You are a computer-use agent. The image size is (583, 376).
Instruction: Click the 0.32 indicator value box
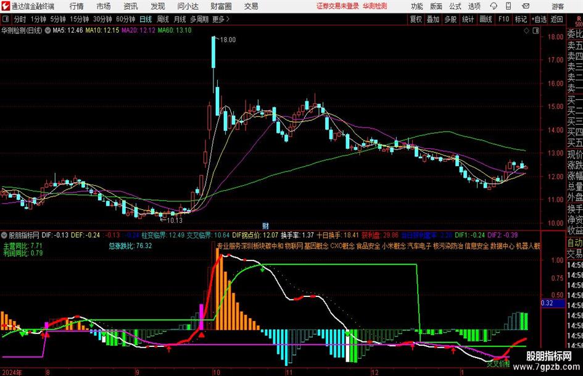click(553, 303)
